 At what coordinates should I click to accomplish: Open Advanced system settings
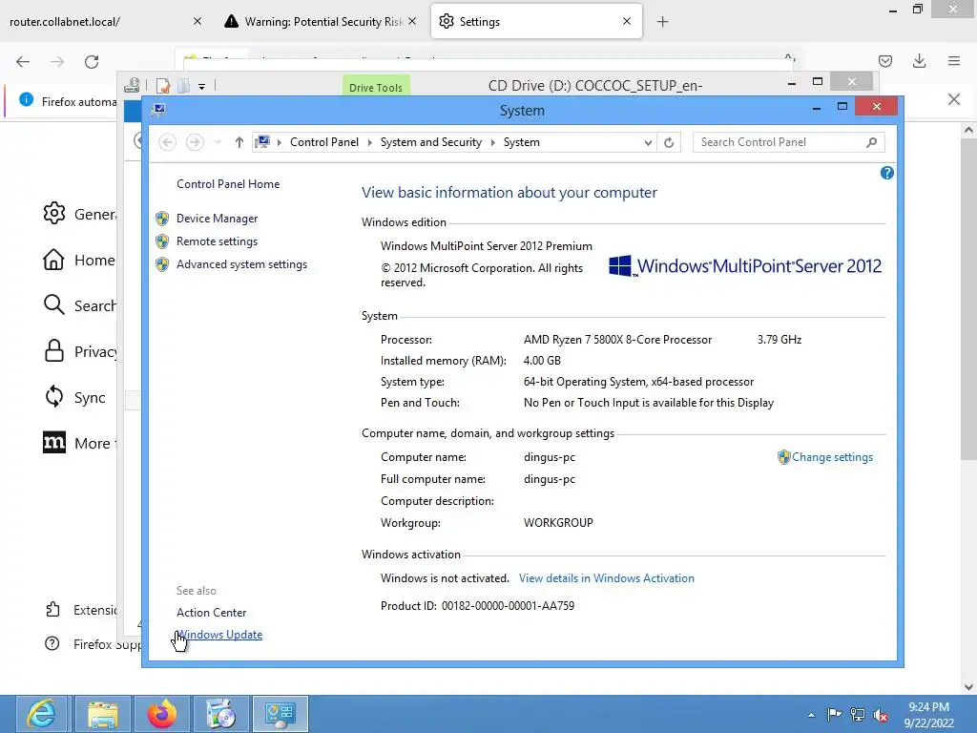pyautogui.click(x=241, y=264)
